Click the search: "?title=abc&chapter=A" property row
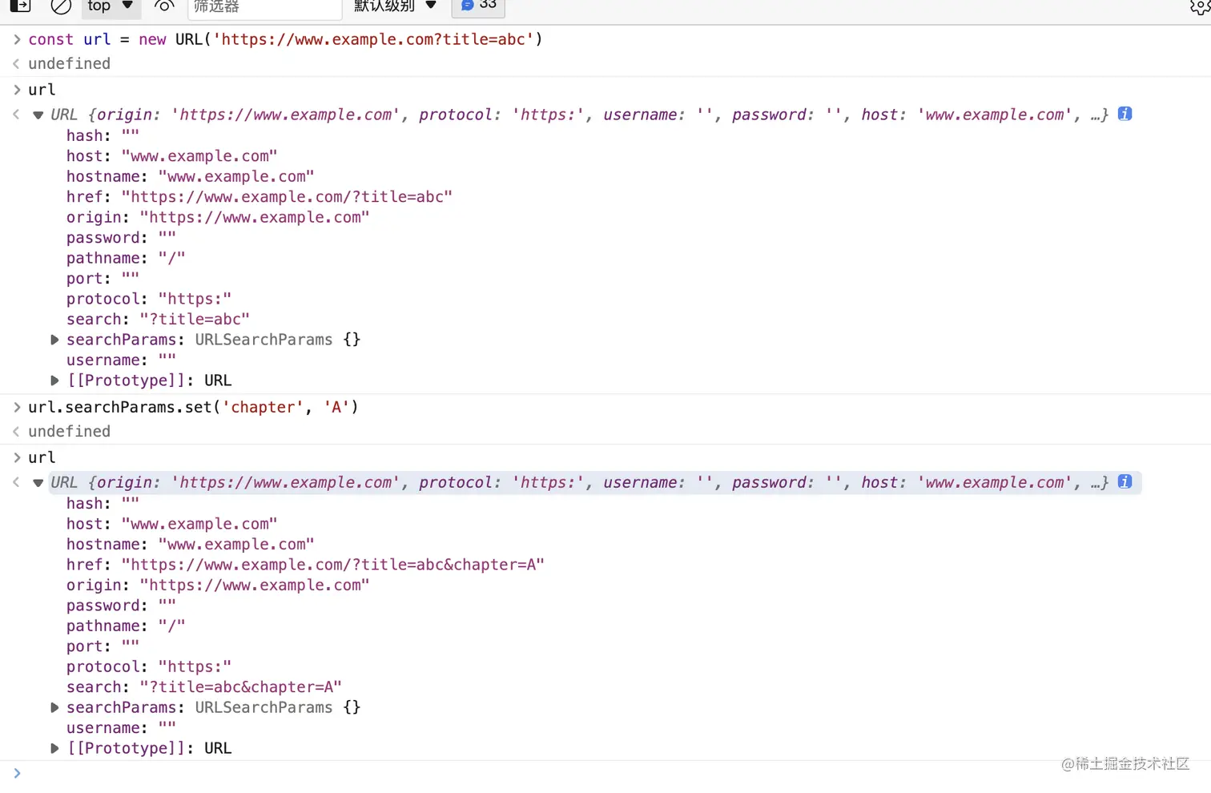1211x793 pixels. (x=204, y=687)
